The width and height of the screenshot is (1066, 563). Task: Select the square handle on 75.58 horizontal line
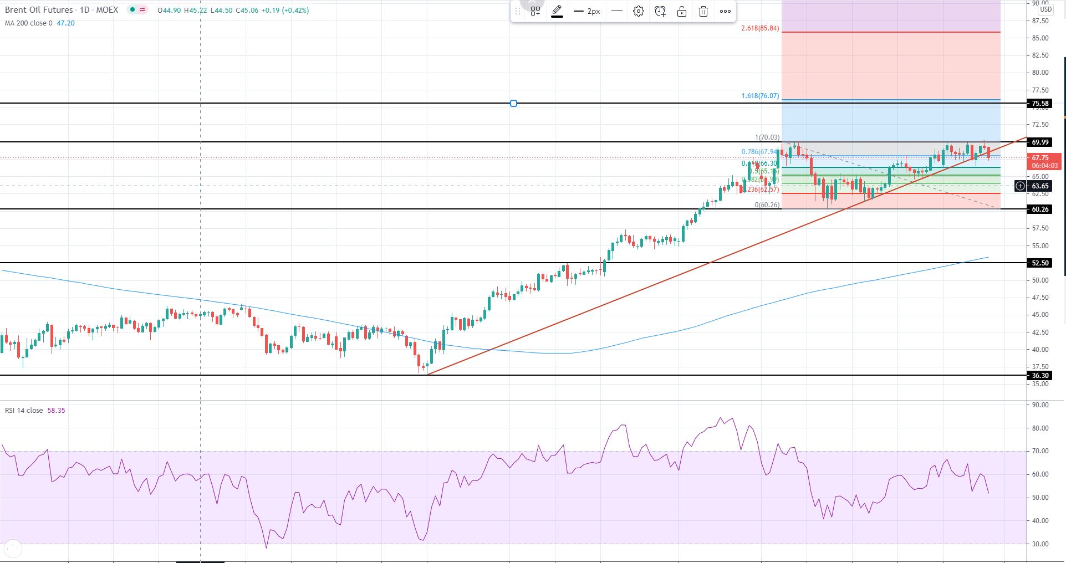pyautogui.click(x=513, y=104)
